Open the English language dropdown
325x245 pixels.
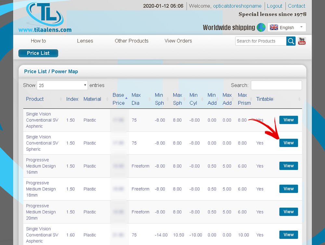point(287,28)
